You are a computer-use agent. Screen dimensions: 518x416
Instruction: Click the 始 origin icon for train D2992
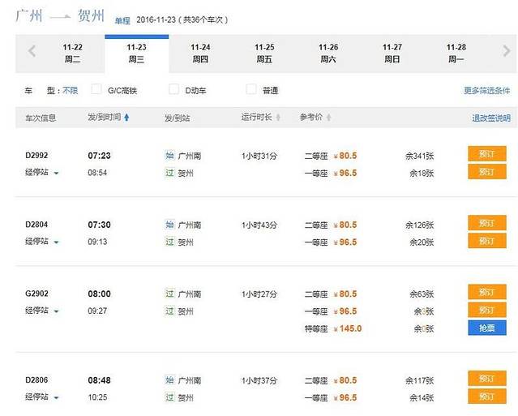click(x=169, y=156)
